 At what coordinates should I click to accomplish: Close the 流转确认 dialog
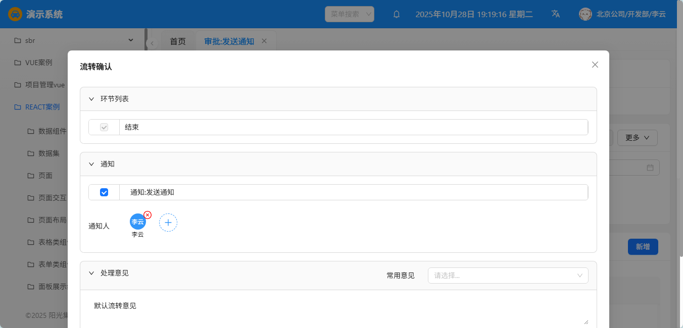pos(595,65)
